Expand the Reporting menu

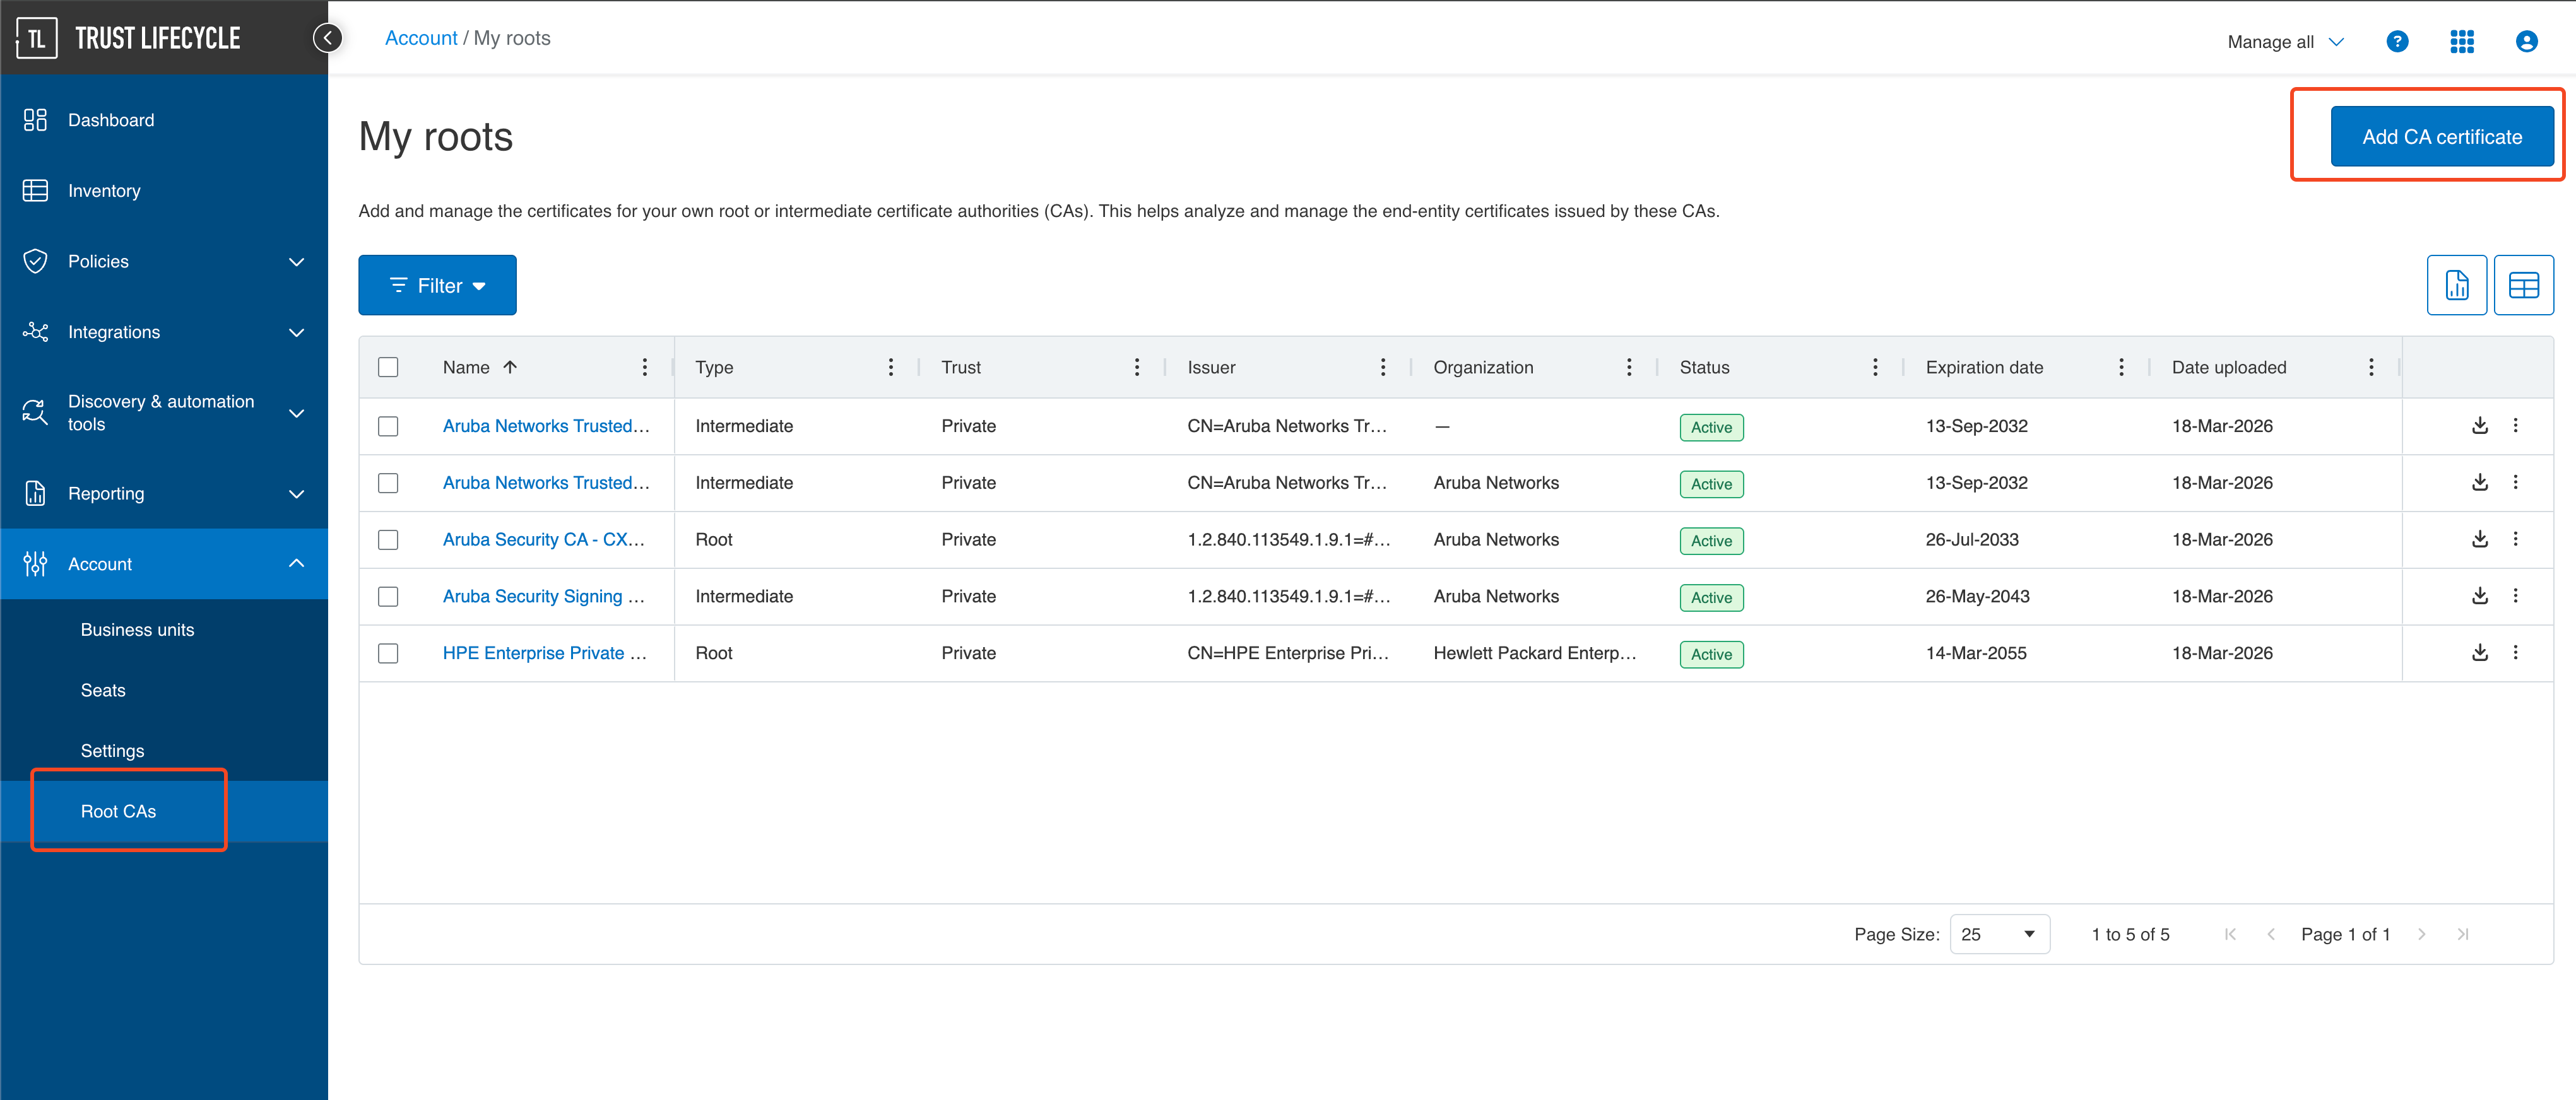coord(164,494)
